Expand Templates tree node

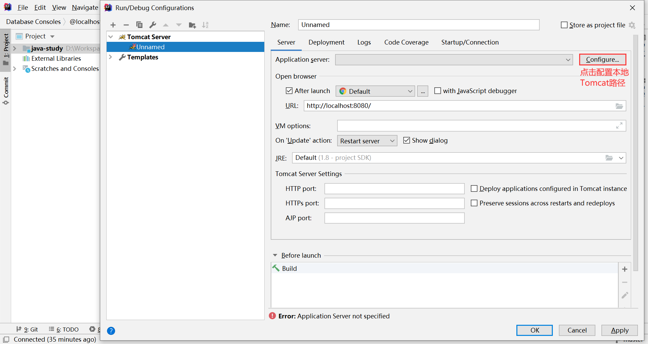click(111, 57)
